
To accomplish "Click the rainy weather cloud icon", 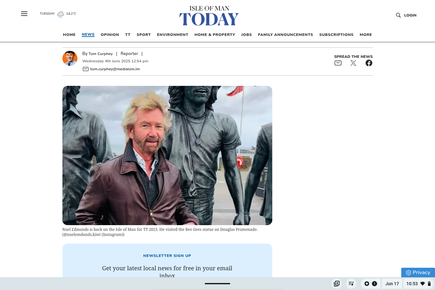I will 61,14.
